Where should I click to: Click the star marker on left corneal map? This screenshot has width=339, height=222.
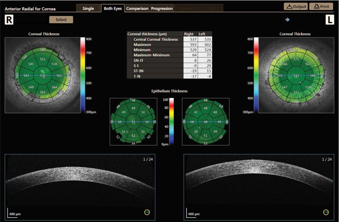pos(300,82)
